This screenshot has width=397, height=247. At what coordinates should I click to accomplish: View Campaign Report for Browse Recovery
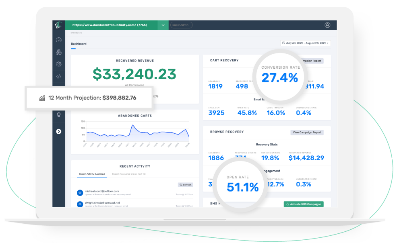pos(307,132)
